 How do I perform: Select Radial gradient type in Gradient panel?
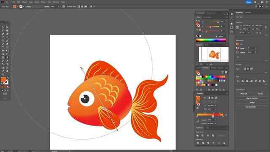pos(212,98)
